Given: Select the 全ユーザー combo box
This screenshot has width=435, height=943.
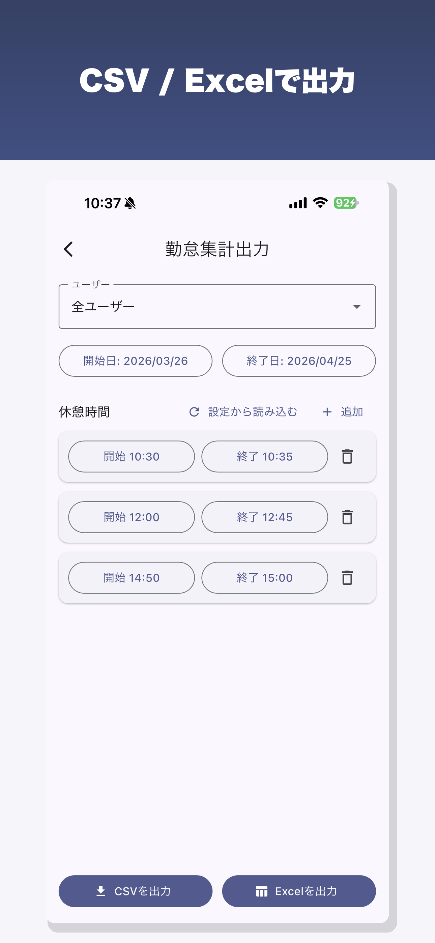Looking at the screenshot, I should pyautogui.click(x=217, y=306).
